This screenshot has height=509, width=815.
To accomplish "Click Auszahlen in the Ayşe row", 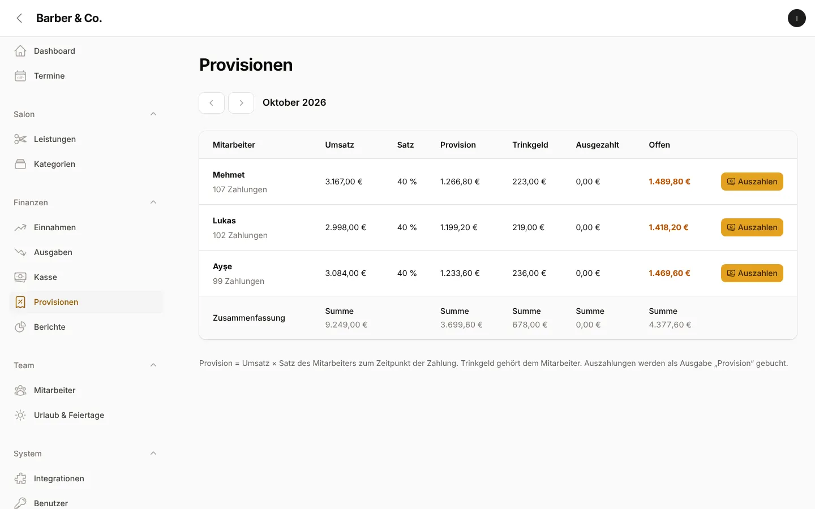I will (x=752, y=273).
